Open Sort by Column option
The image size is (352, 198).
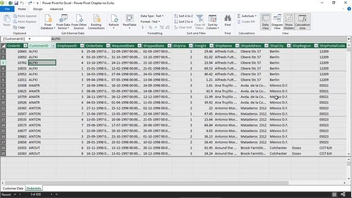tap(213, 22)
